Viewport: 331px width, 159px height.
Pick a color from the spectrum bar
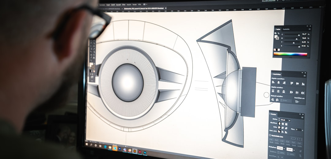pyautogui.click(x=291, y=54)
